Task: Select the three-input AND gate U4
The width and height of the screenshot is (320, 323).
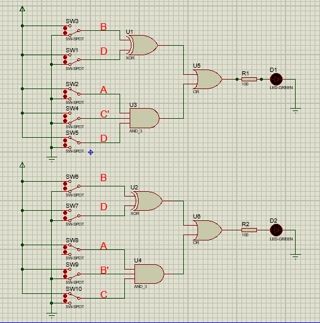Action: point(149,274)
